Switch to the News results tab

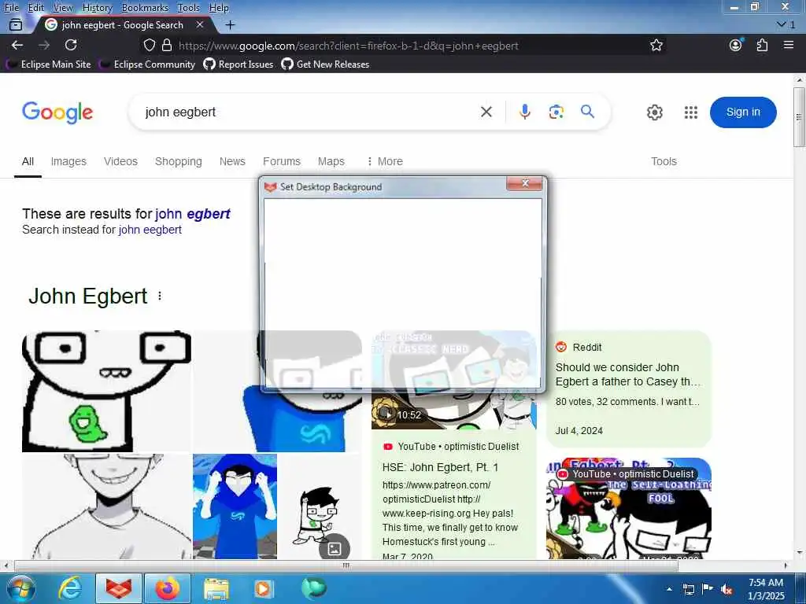232,161
